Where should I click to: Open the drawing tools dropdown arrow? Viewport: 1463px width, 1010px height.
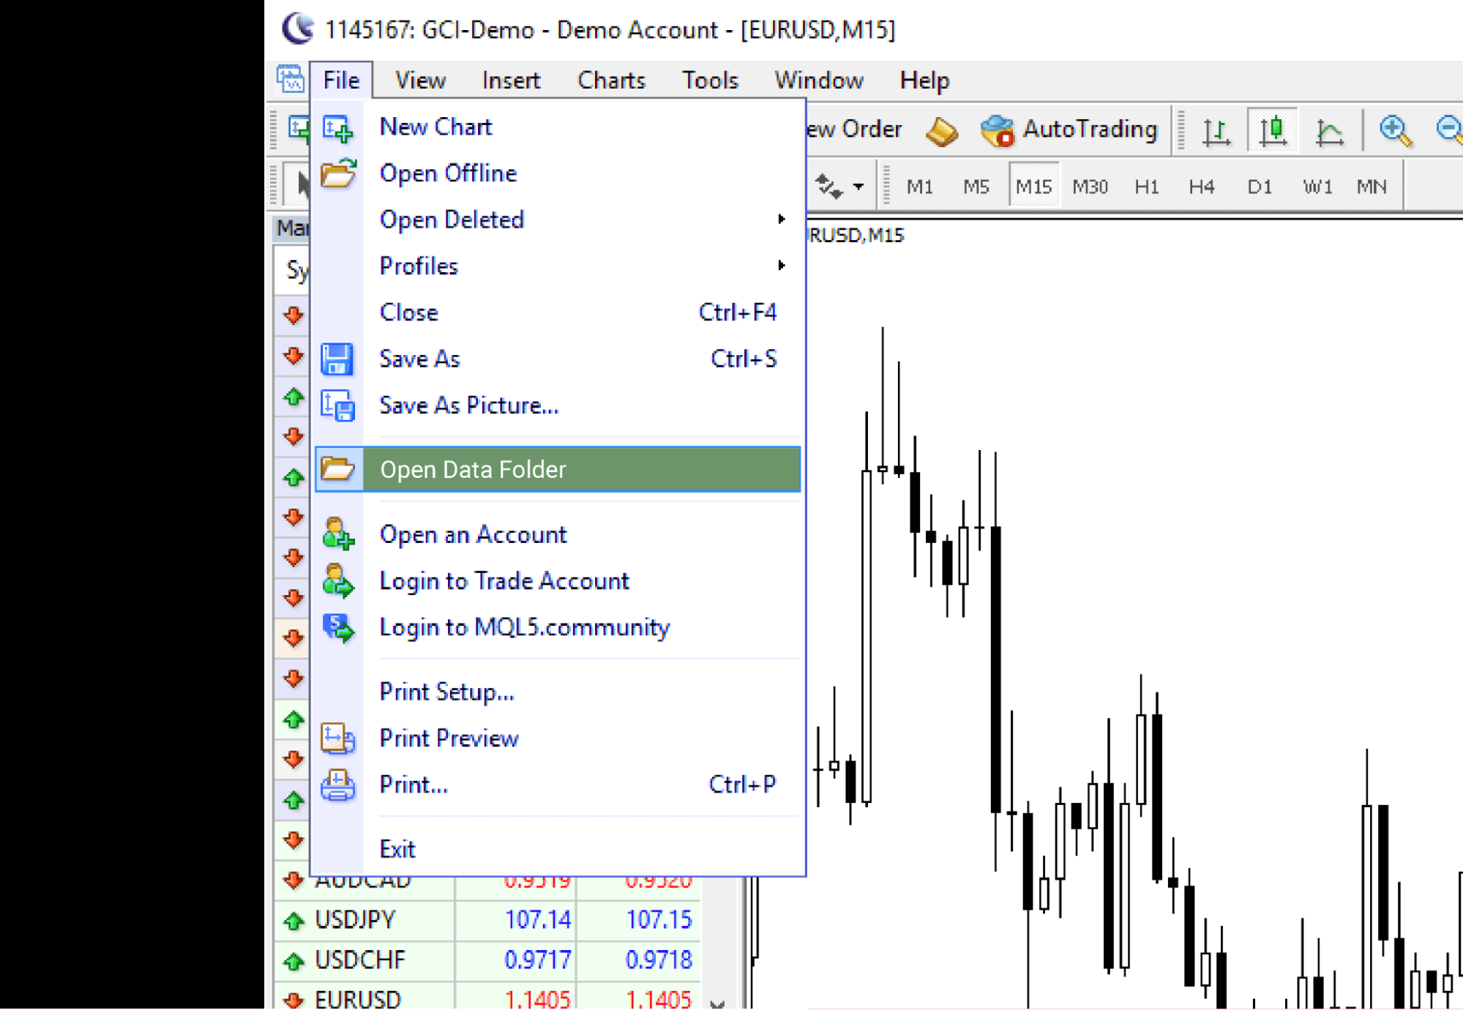(858, 187)
